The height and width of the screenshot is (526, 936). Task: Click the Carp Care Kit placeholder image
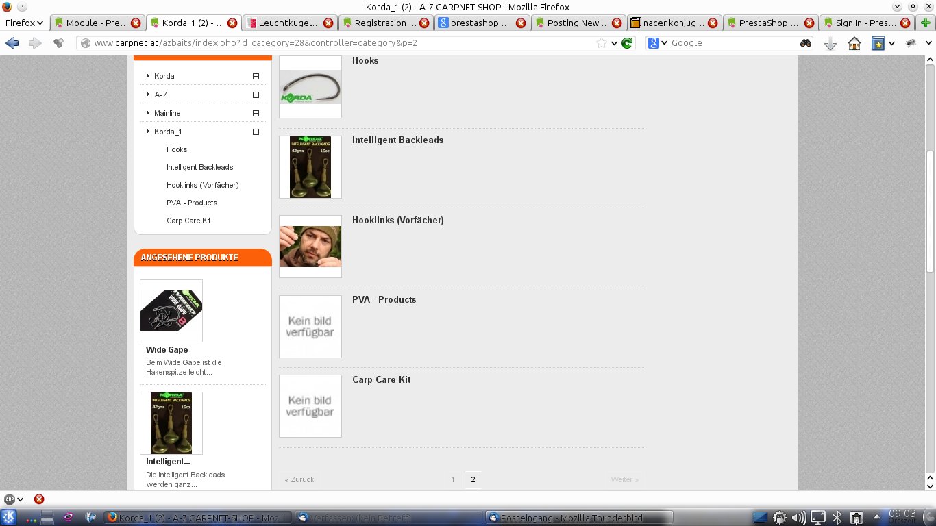point(310,406)
